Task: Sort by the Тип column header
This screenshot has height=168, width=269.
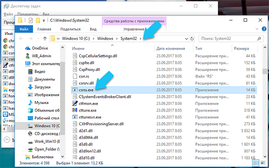Action: coord(198,49)
